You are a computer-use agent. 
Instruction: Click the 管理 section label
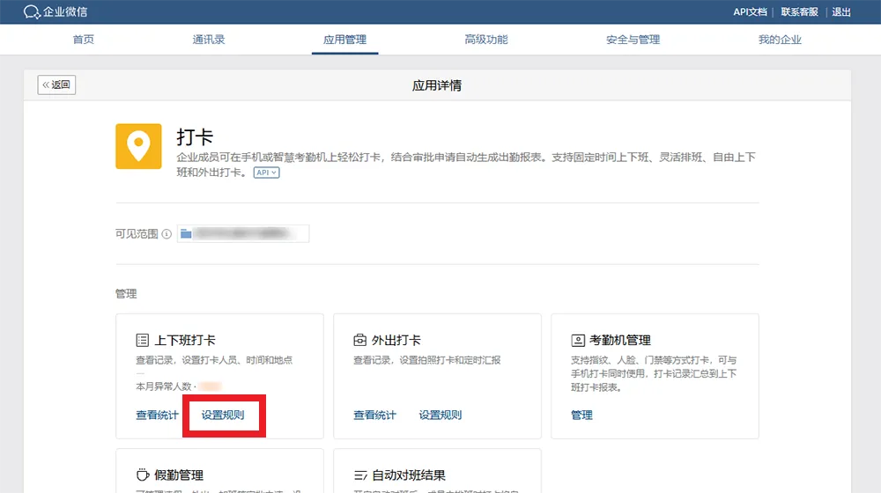click(x=126, y=294)
